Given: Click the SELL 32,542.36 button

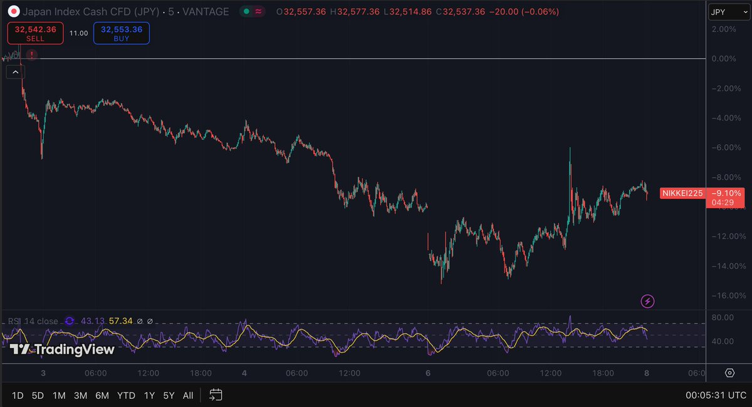Looking at the screenshot, I should (x=36, y=33).
